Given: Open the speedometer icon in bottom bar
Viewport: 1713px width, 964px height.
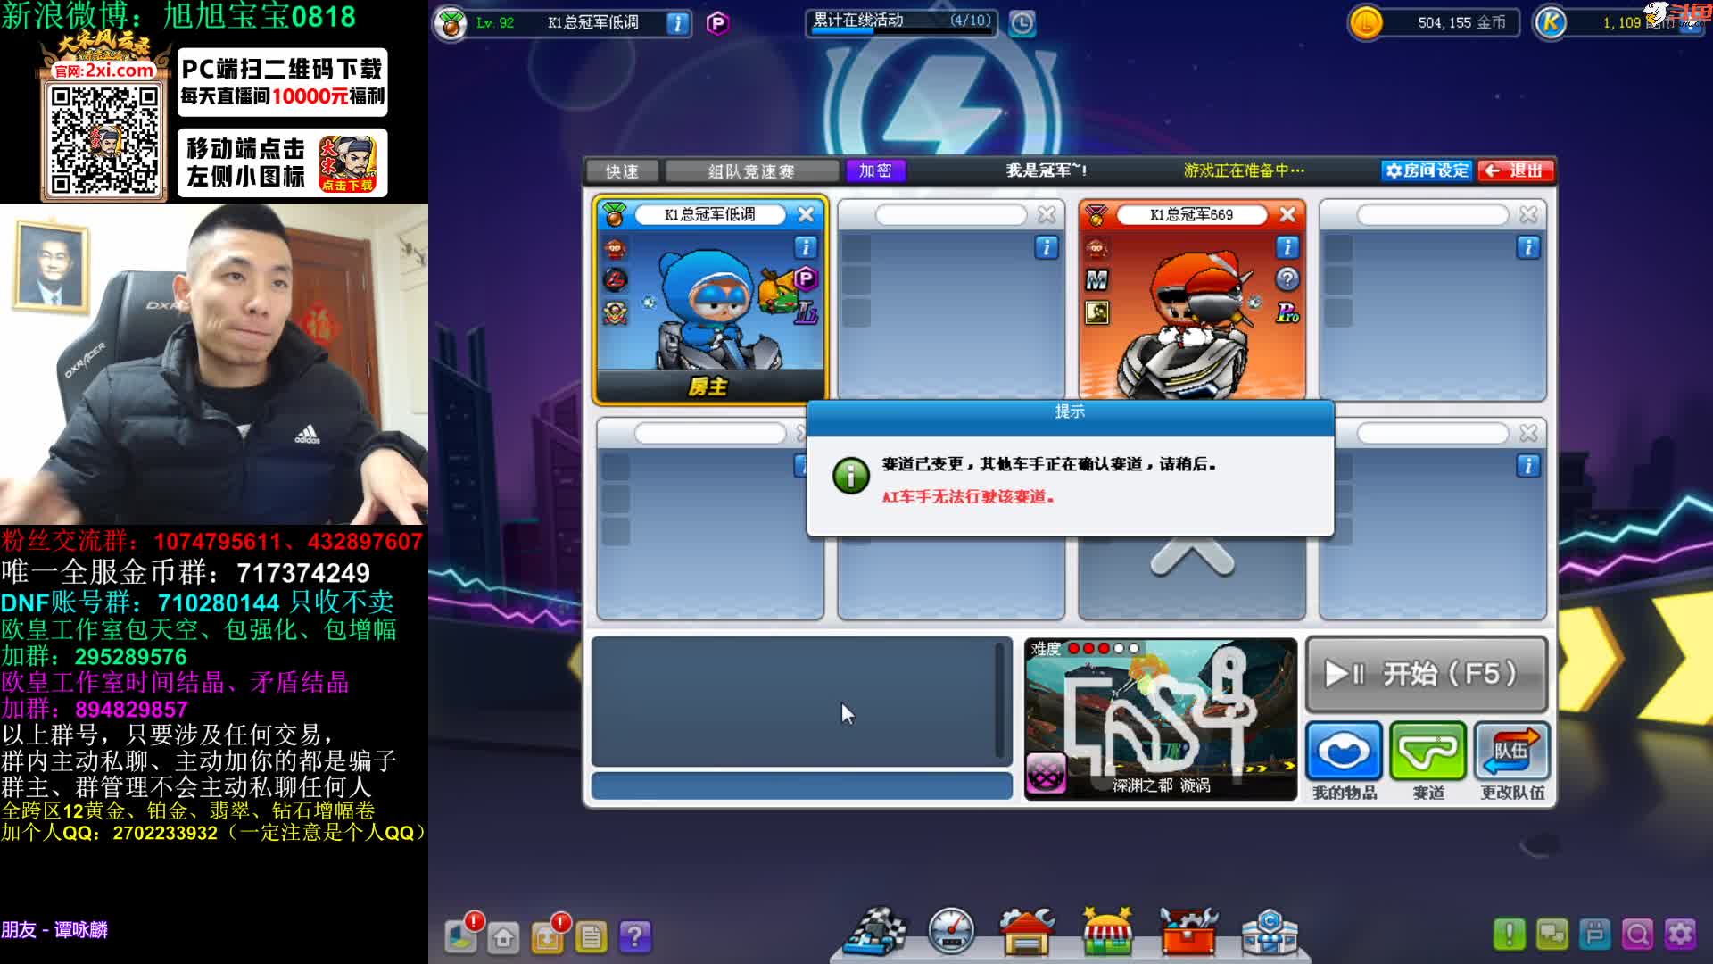Looking at the screenshot, I should coord(951,933).
